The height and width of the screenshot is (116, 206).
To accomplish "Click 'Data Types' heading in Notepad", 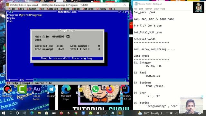I will [x=141, y=56].
